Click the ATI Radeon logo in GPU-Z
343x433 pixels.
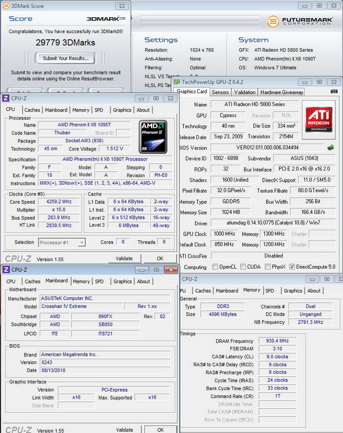click(319, 120)
